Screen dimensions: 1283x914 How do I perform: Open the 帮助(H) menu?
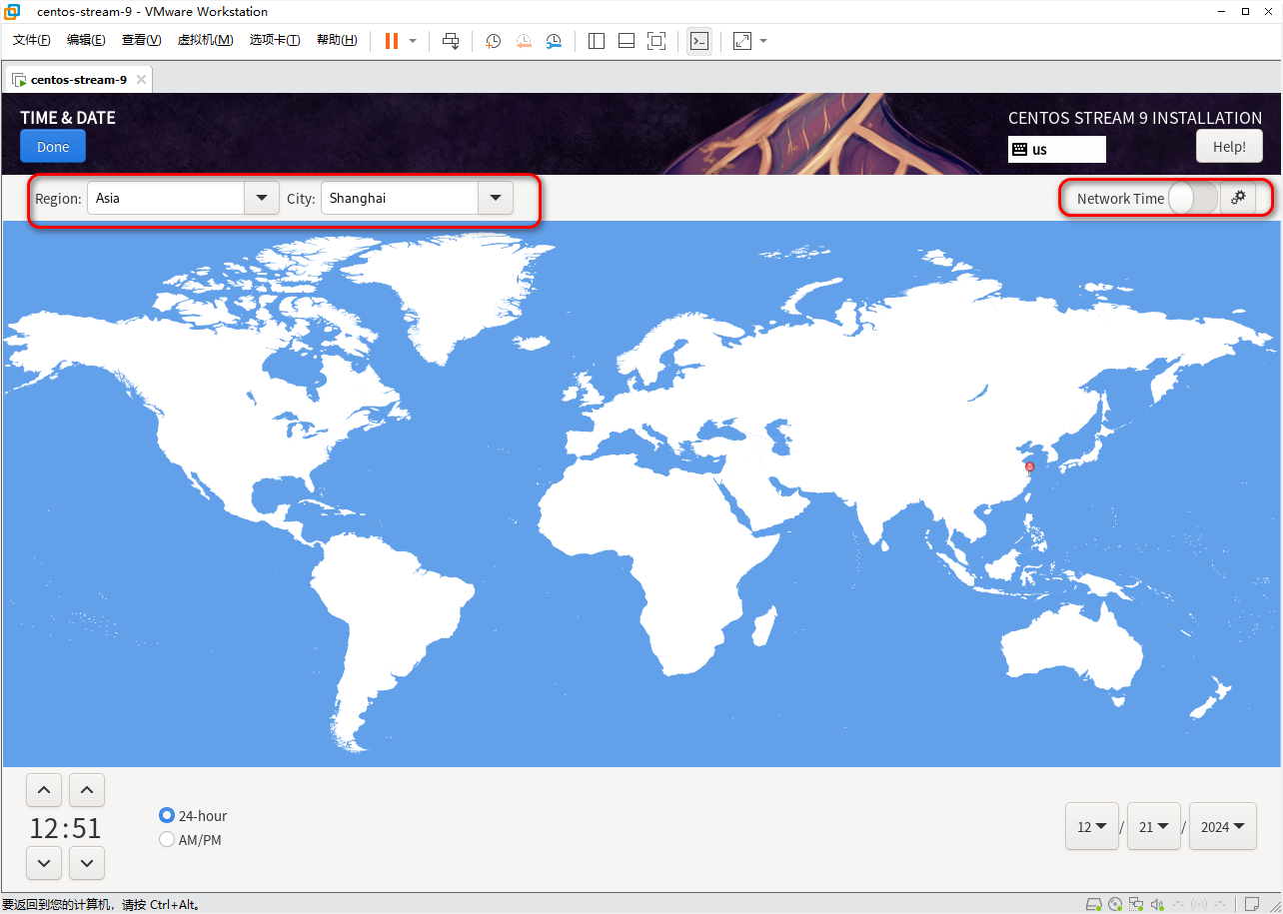[x=337, y=40]
